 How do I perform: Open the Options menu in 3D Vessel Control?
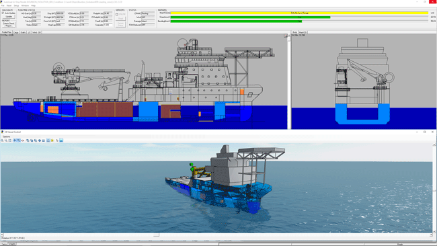click(x=7, y=137)
